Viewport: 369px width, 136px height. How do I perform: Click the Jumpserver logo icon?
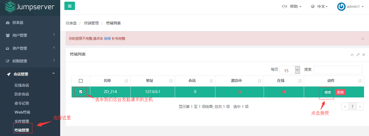point(10,7)
